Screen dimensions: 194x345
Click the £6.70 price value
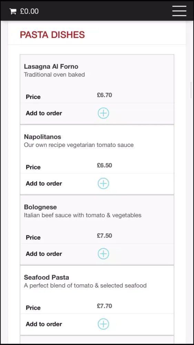104,95
